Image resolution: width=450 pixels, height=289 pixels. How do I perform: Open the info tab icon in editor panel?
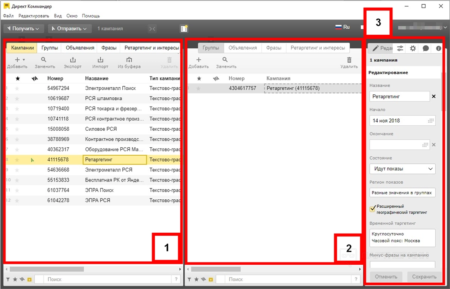(x=438, y=49)
